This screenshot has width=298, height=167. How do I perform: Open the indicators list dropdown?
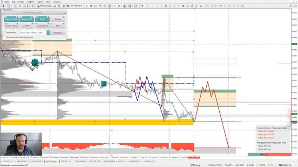(125, 6)
